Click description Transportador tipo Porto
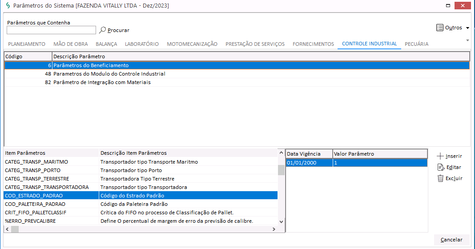 click(131, 170)
